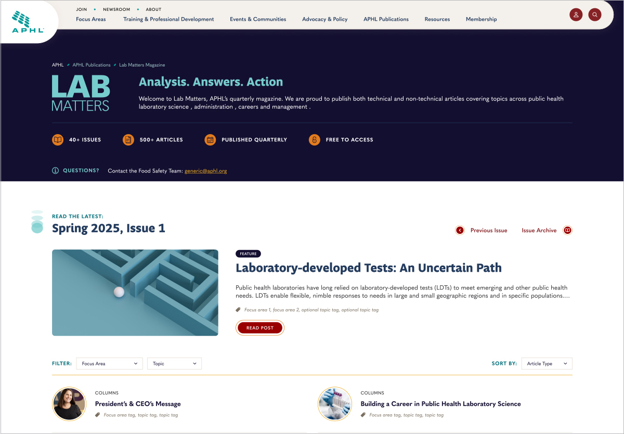Click the tag icon under the Laboratory-developed Tests feature
624x434 pixels.
[x=238, y=310]
